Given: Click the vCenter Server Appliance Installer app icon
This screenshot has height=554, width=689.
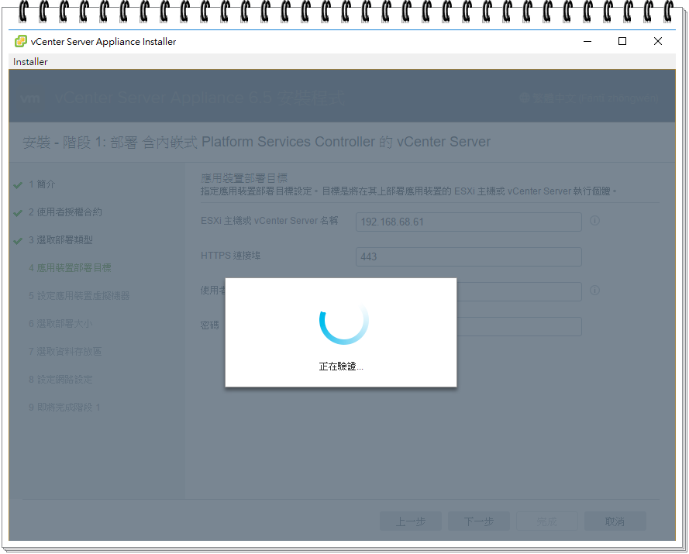Looking at the screenshot, I should click(21, 41).
